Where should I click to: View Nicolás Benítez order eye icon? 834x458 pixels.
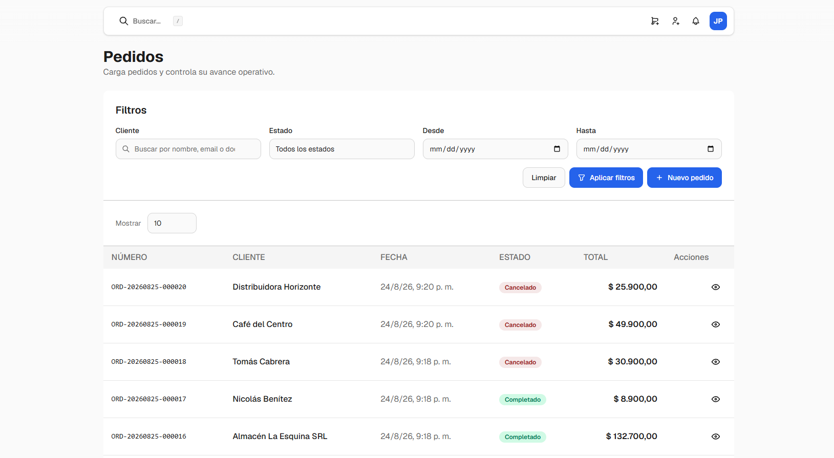coord(716,399)
